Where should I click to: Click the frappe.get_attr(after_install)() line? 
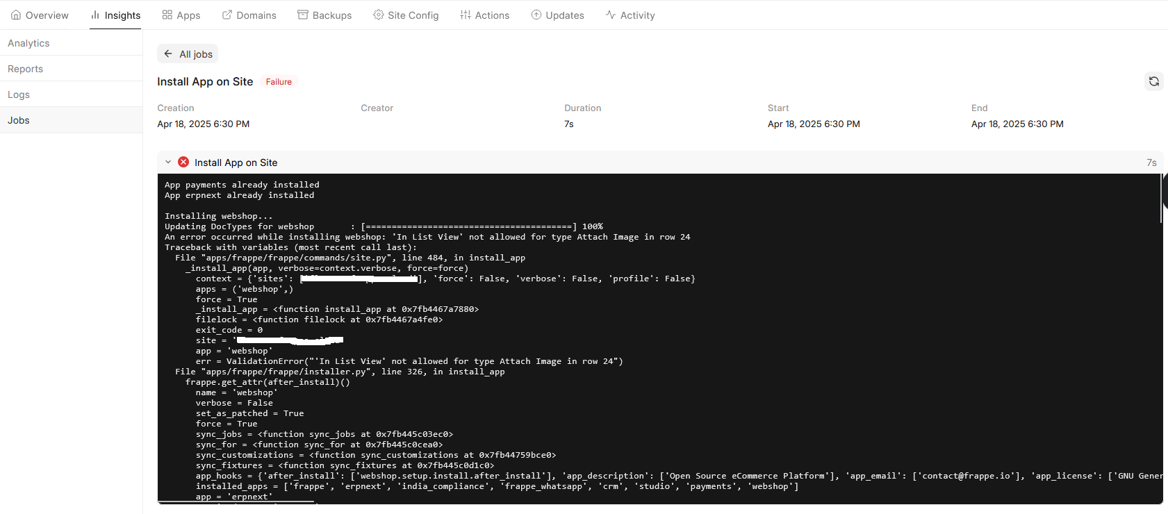click(x=268, y=382)
